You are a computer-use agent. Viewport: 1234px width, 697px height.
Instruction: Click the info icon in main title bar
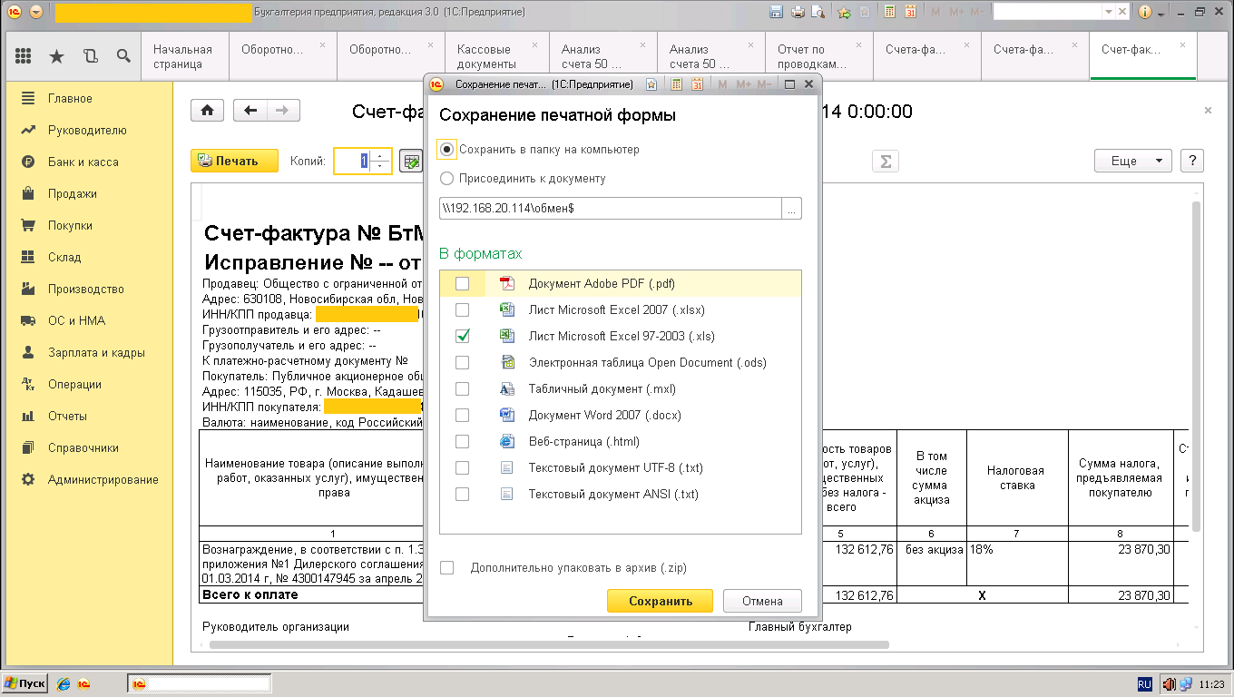(1145, 12)
